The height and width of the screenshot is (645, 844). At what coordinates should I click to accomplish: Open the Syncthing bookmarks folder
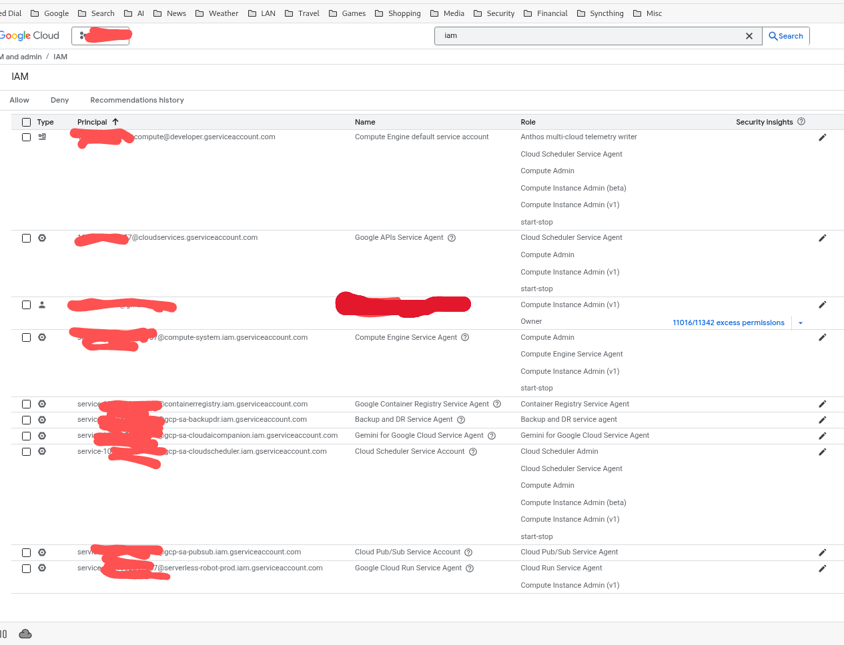pos(600,13)
